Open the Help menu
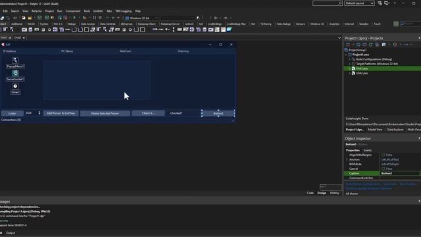 [137, 11]
